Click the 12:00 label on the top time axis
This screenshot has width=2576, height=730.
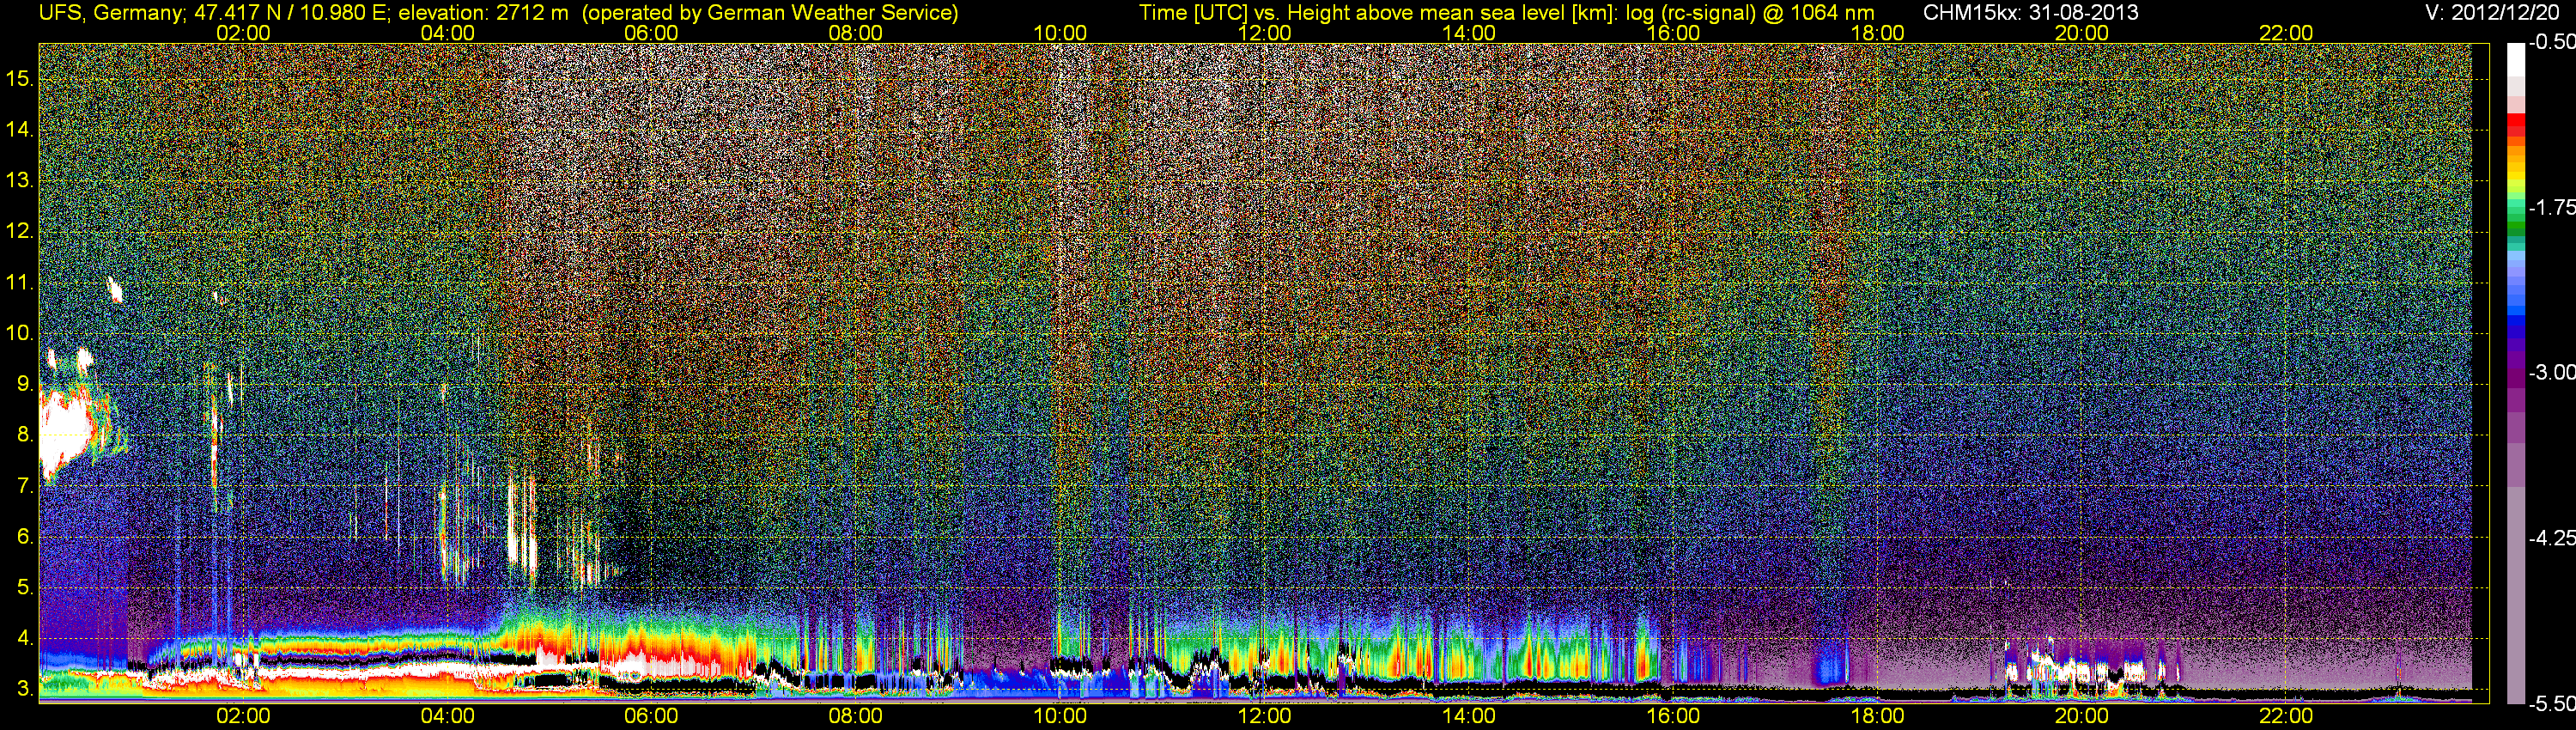point(1264,33)
